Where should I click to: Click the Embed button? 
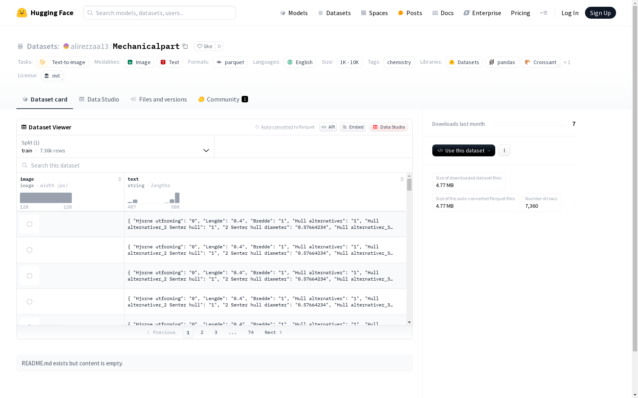pyautogui.click(x=353, y=127)
